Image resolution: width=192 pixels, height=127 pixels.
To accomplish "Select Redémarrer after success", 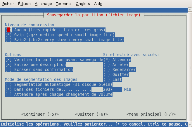I will [x=120, y=69].
